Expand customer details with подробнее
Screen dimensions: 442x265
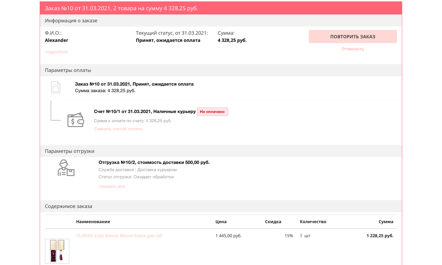pyautogui.click(x=56, y=52)
